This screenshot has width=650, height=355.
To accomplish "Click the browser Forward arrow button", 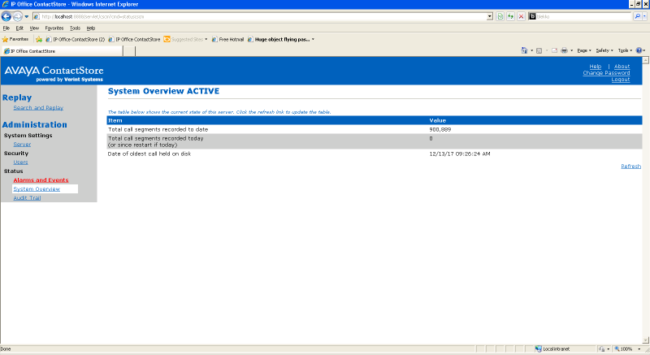I will (x=17, y=16).
